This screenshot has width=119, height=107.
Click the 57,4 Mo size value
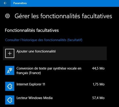tap(98, 98)
